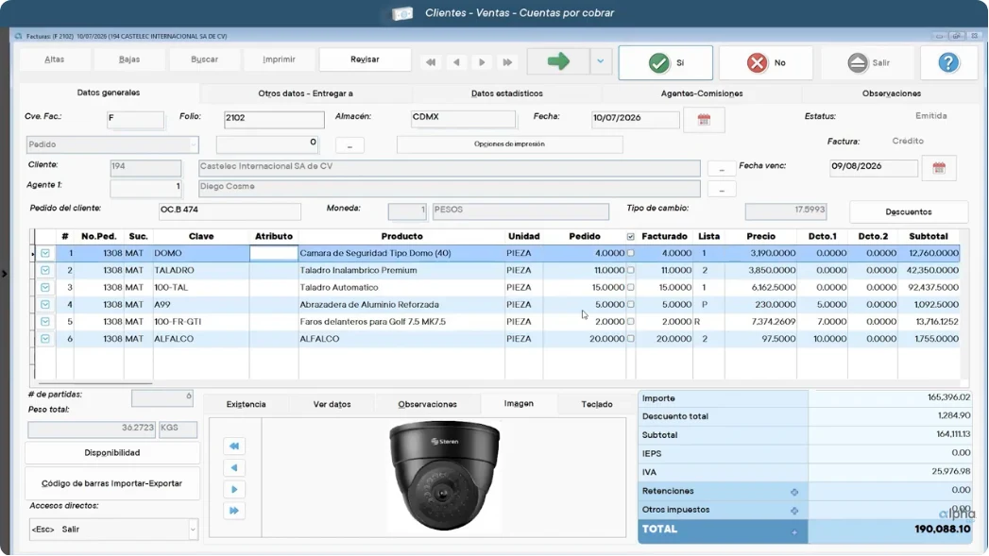Click Código de barras Importar-Exportar button
Image resolution: width=989 pixels, height=556 pixels.
112,483
